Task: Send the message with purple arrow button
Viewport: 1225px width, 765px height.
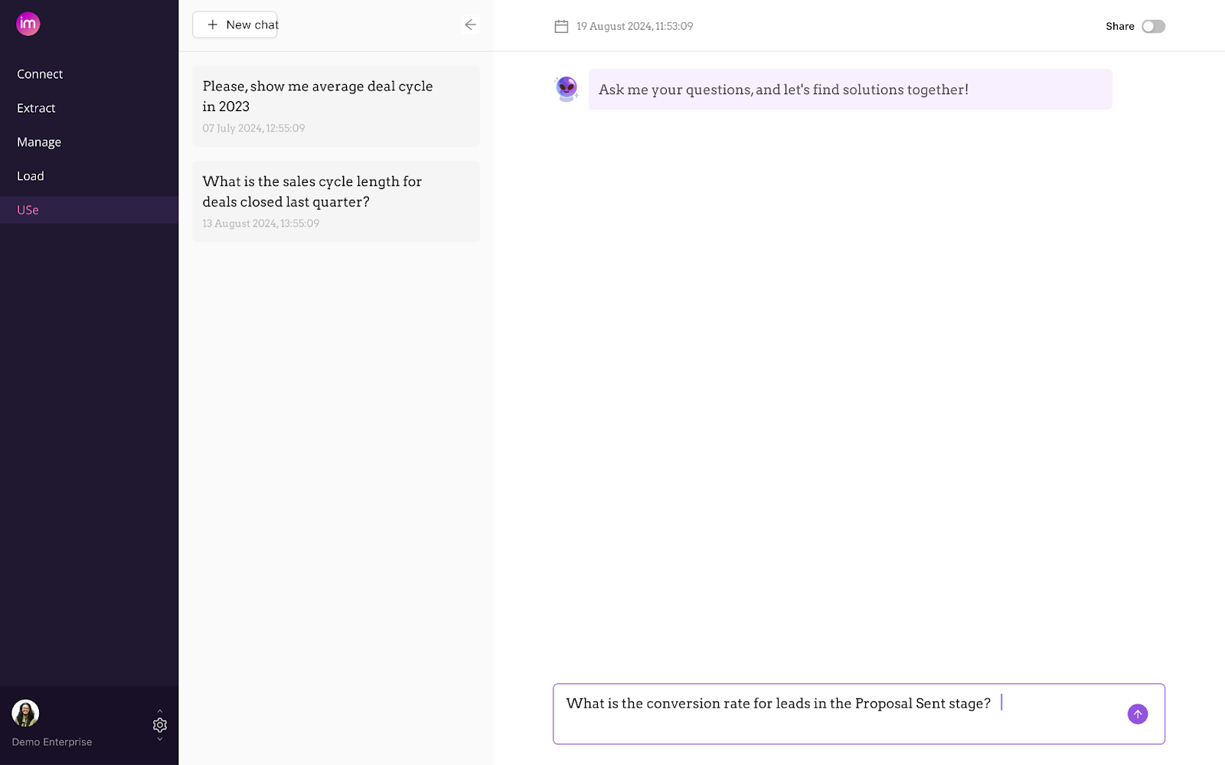Action: point(1137,714)
